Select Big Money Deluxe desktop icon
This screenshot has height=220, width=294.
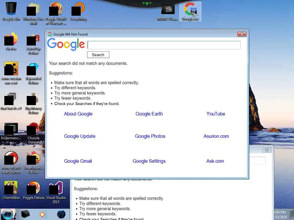[33, 104]
